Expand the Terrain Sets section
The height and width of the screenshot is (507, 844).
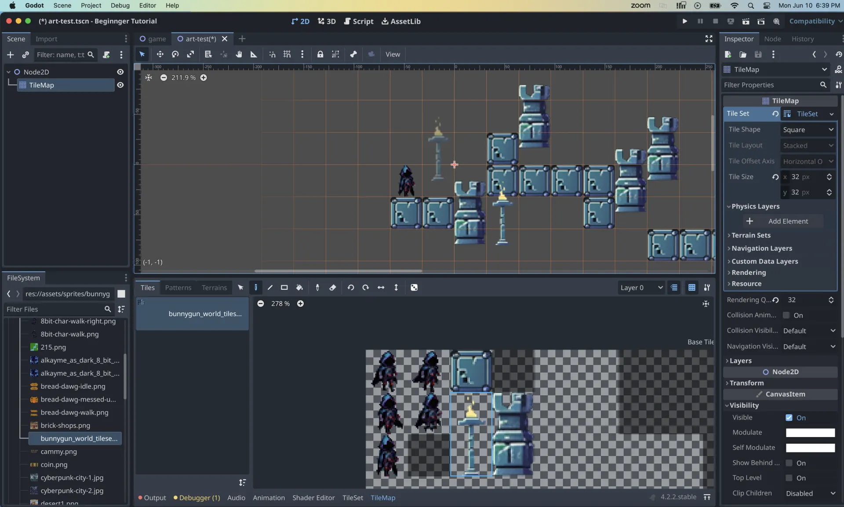[750, 235]
